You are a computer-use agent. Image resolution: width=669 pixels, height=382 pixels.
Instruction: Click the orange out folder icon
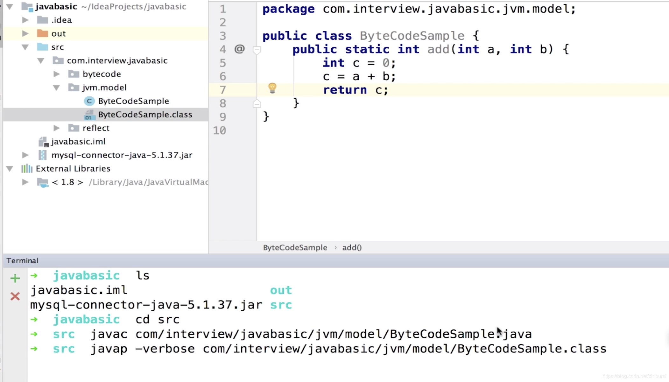point(42,33)
